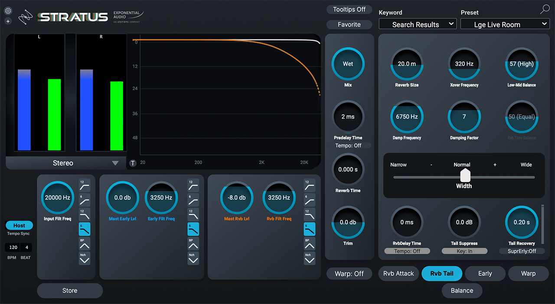555x304 pixels.
Task: Switch to the Balance tab
Action: point(462,291)
